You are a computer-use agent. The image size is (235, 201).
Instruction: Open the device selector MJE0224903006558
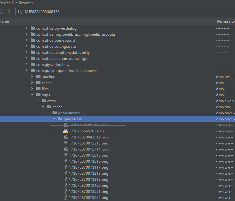pos(125,11)
